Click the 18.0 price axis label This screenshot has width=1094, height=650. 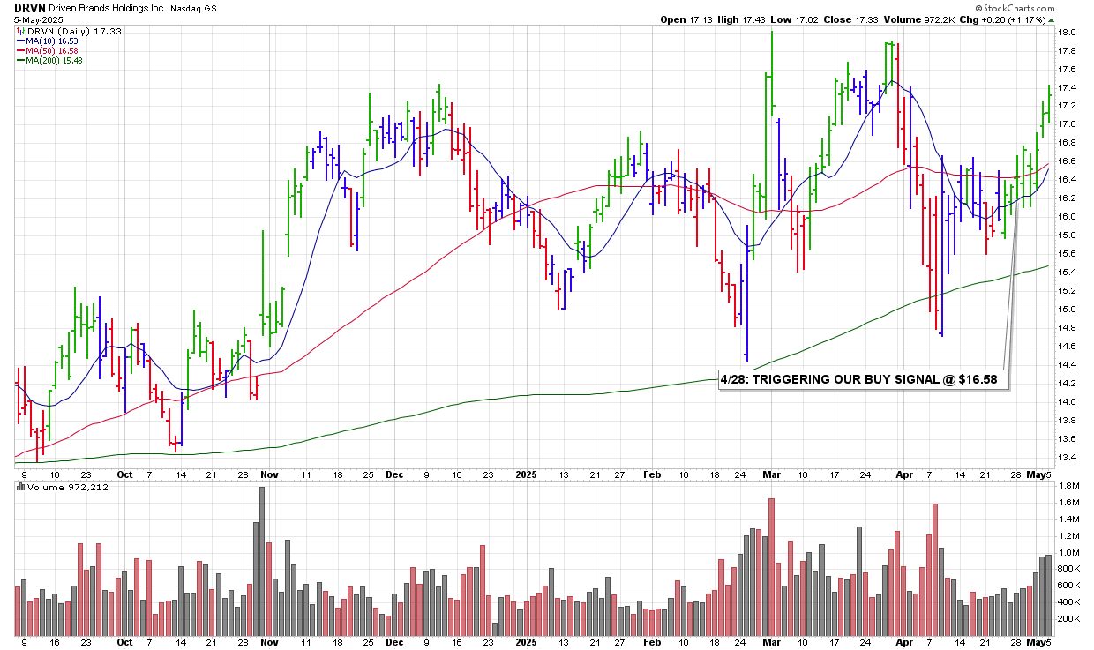[1066, 33]
